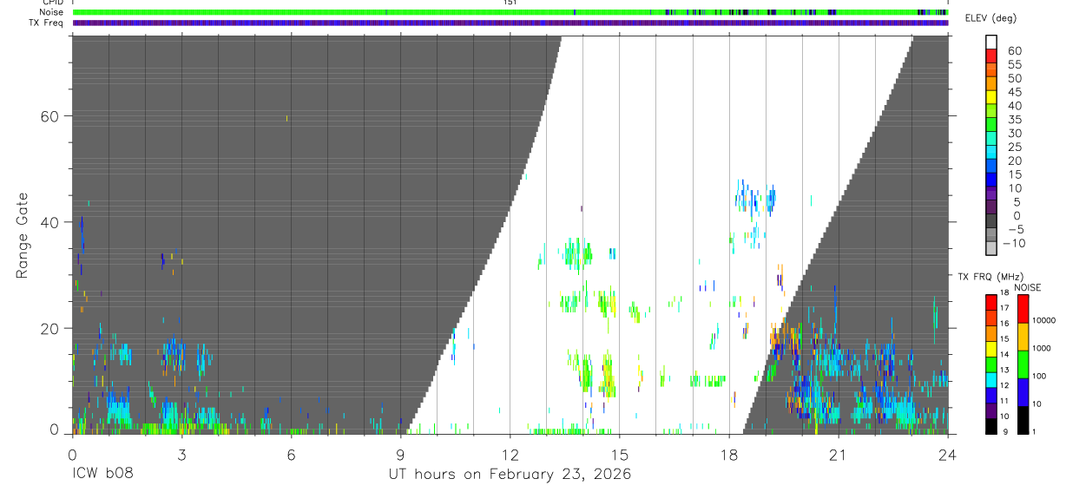Click the green Noise status strip above the plot

(510, 12)
